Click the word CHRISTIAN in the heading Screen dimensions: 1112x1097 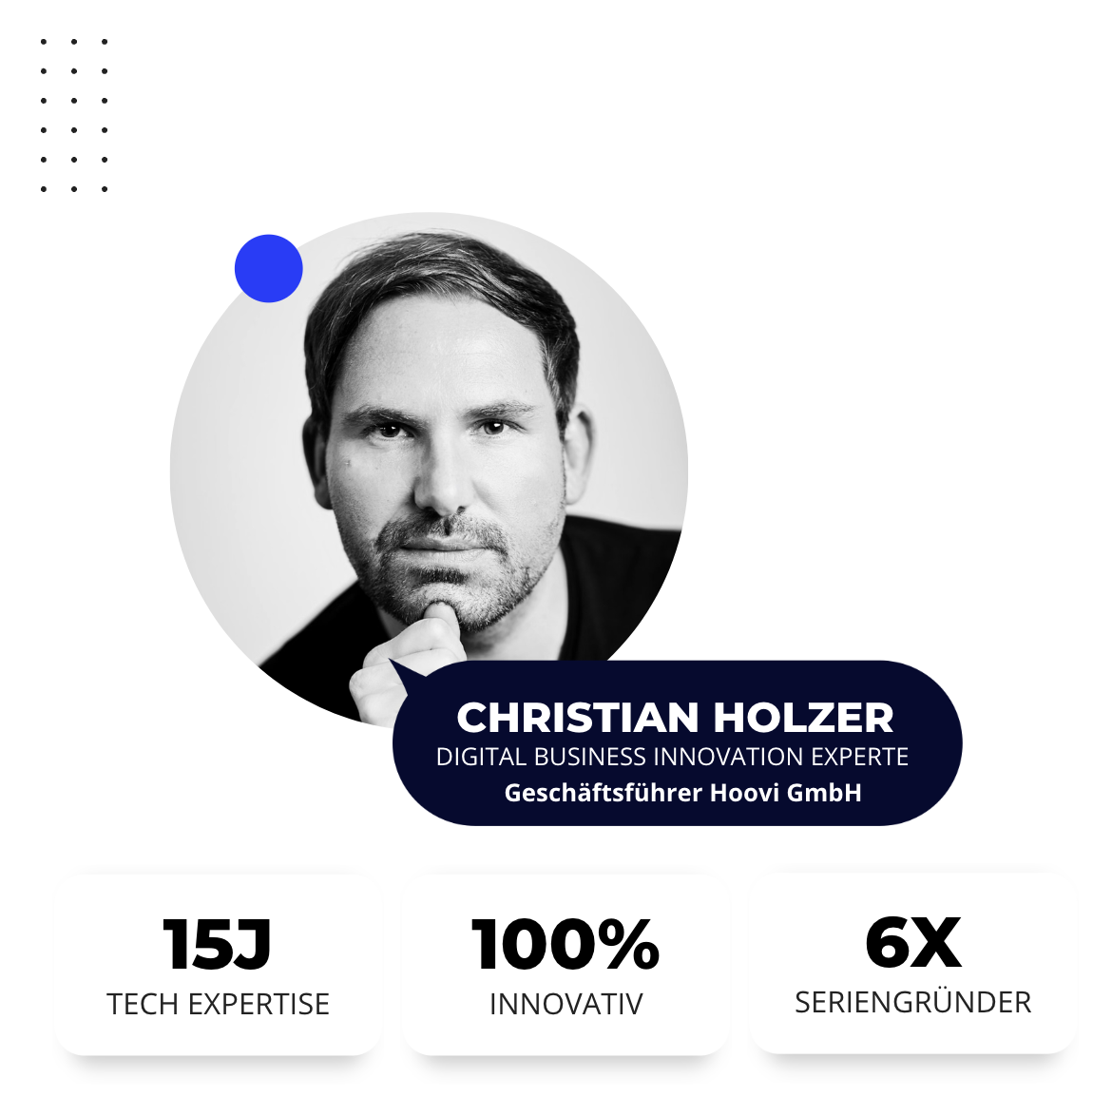click(578, 718)
